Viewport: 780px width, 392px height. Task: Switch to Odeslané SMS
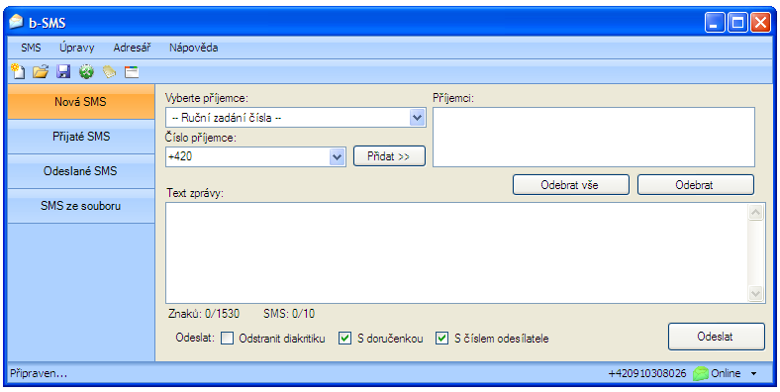coord(81,171)
